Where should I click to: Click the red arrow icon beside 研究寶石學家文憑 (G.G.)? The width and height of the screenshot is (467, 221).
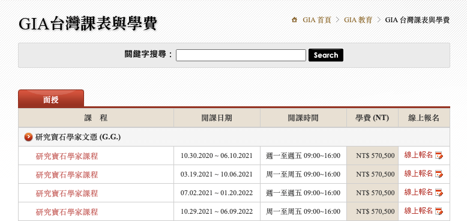28,137
